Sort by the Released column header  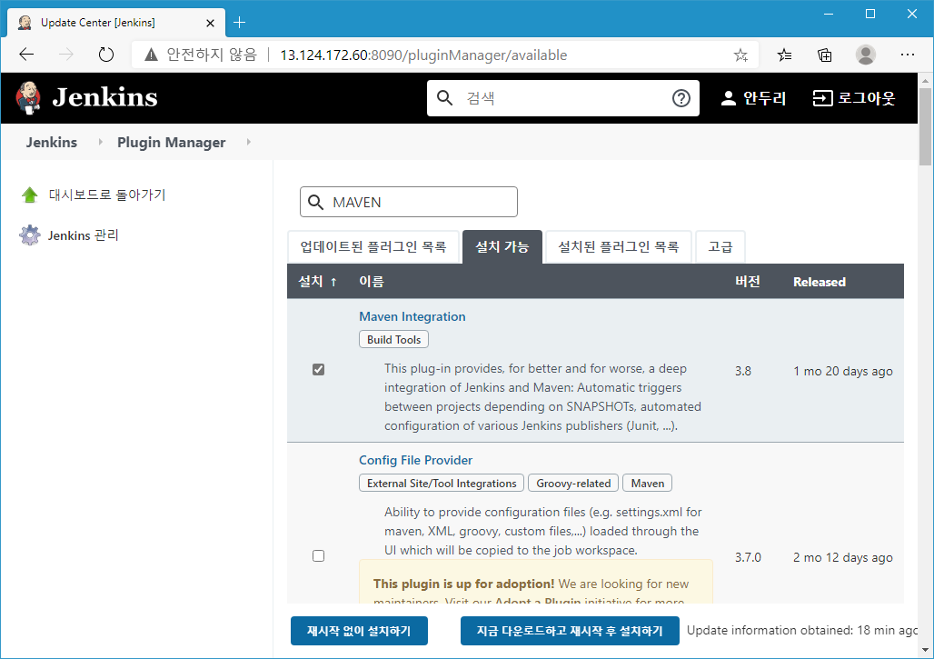(819, 282)
